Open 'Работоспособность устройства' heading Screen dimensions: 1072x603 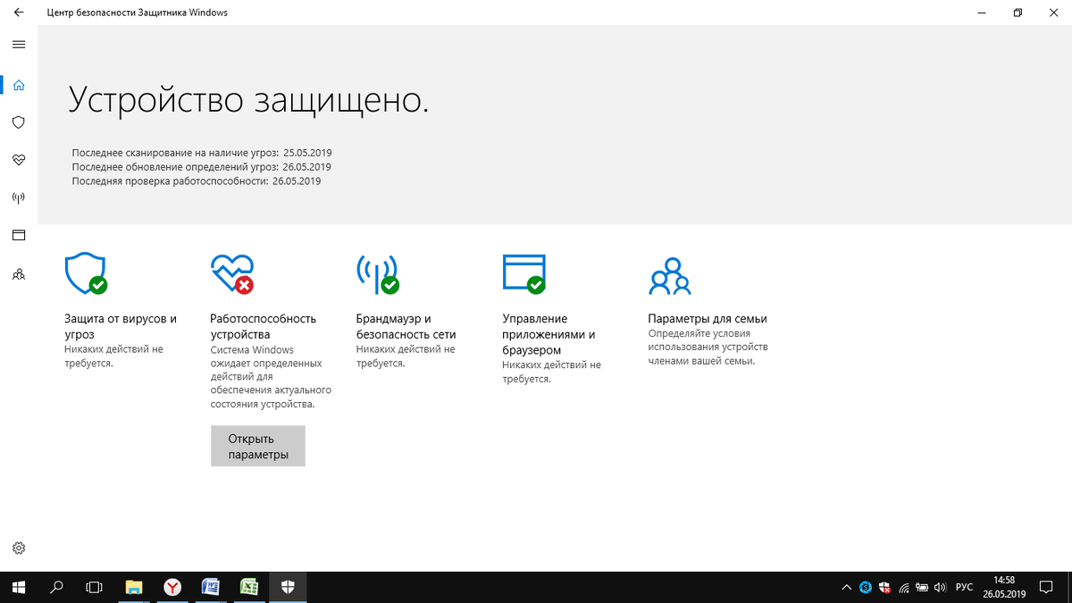[264, 326]
